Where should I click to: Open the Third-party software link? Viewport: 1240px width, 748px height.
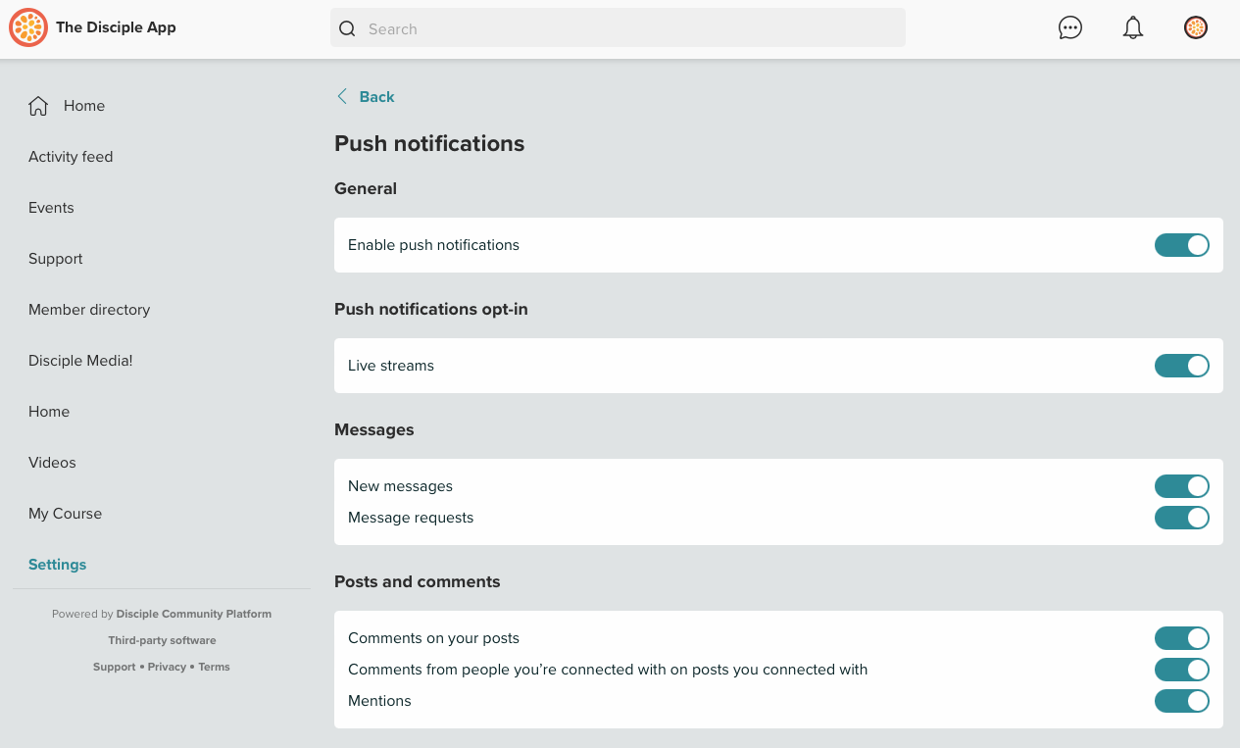coord(162,640)
